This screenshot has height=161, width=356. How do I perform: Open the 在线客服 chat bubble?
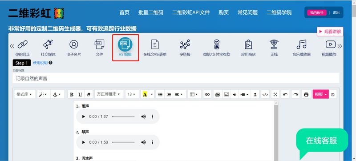click(321, 141)
